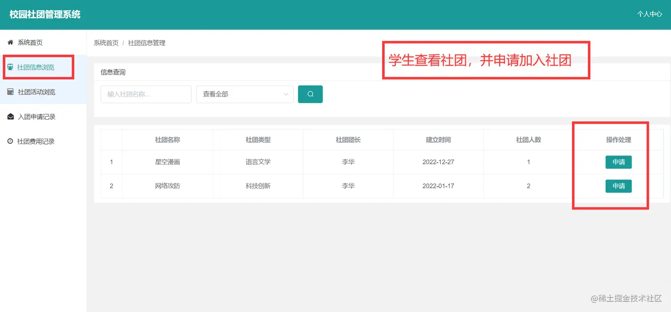Click the 社团信息管理 breadcrumb
The image size is (671, 312).
147,43
